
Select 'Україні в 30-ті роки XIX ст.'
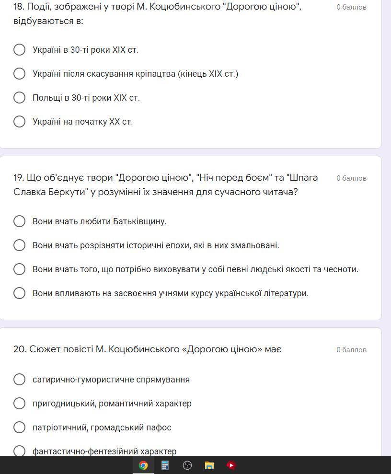(x=20, y=50)
